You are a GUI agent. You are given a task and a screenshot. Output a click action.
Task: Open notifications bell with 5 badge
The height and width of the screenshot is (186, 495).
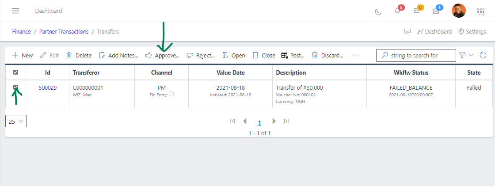click(397, 11)
